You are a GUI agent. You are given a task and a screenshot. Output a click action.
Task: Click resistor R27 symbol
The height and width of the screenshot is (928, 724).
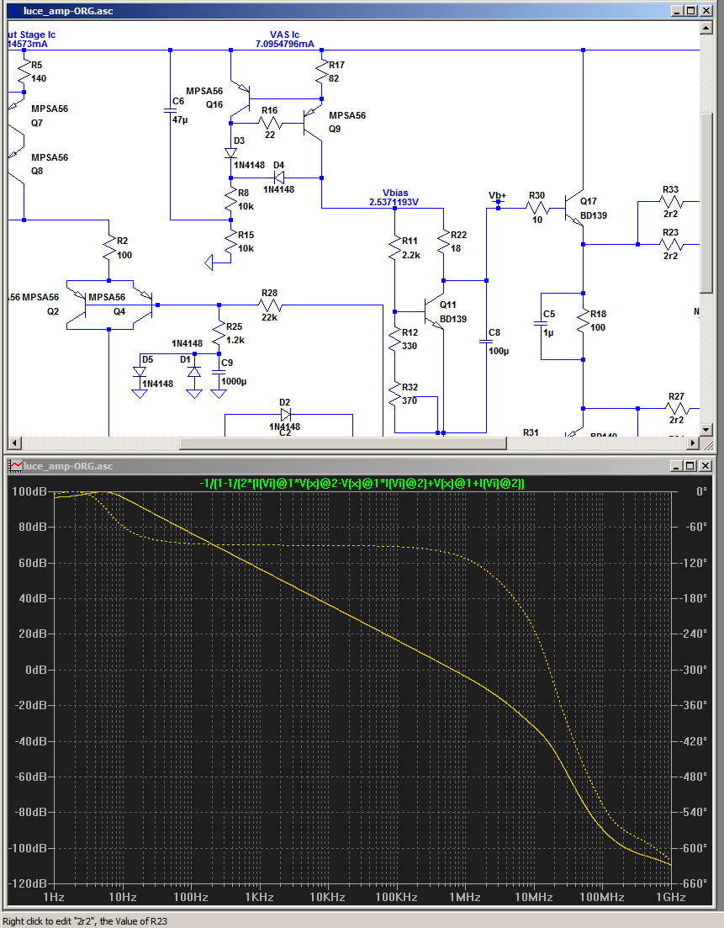677,408
